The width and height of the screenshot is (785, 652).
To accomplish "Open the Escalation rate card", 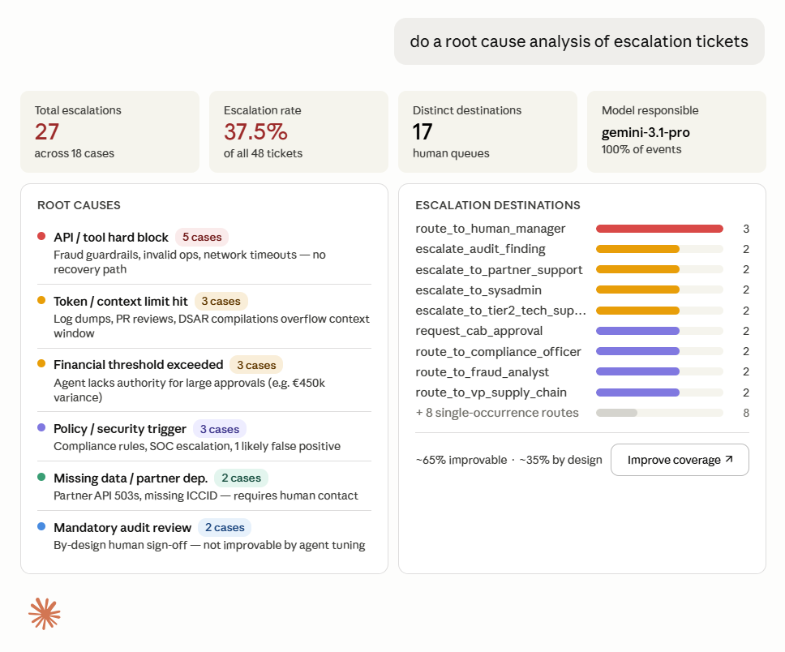I will (299, 131).
